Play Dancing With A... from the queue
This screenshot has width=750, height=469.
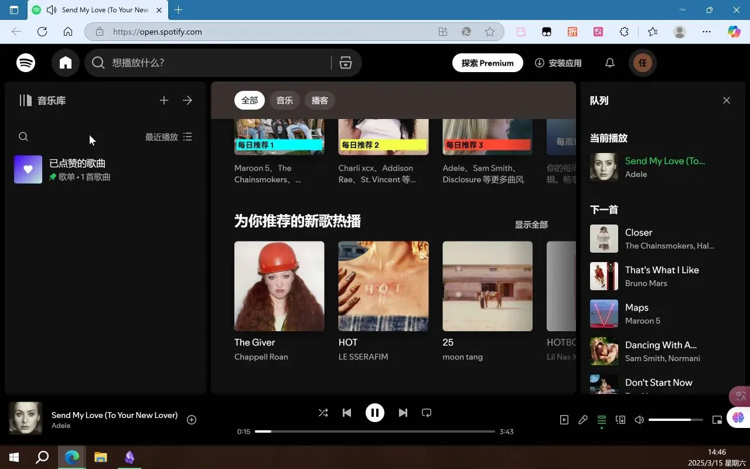click(x=663, y=351)
